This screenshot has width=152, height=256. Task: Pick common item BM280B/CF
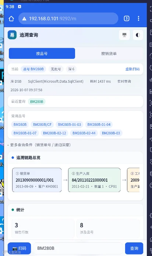coord(42,125)
